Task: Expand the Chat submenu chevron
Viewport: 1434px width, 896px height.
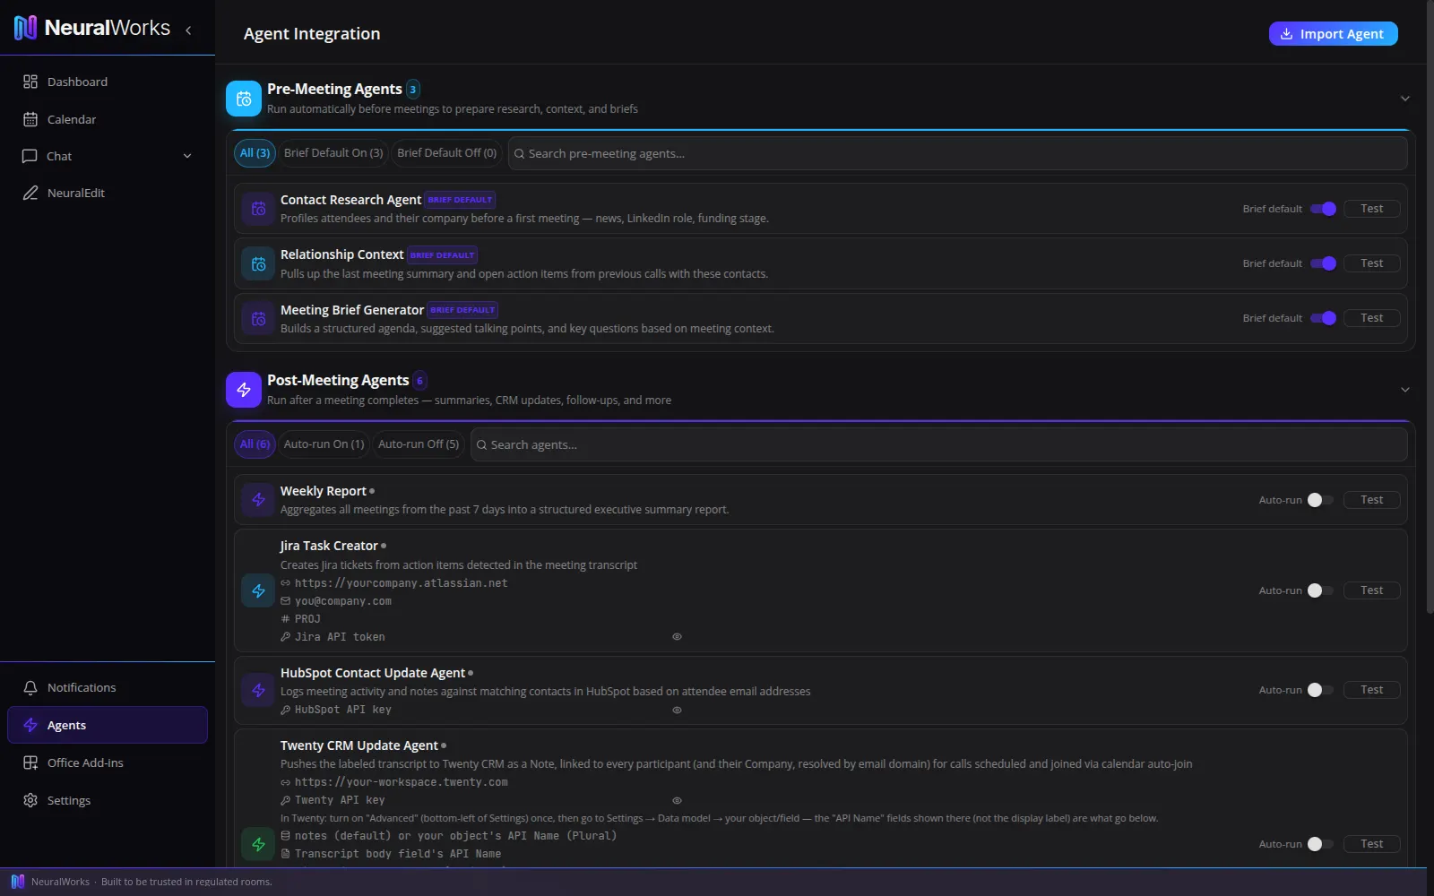Action: [187, 156]
